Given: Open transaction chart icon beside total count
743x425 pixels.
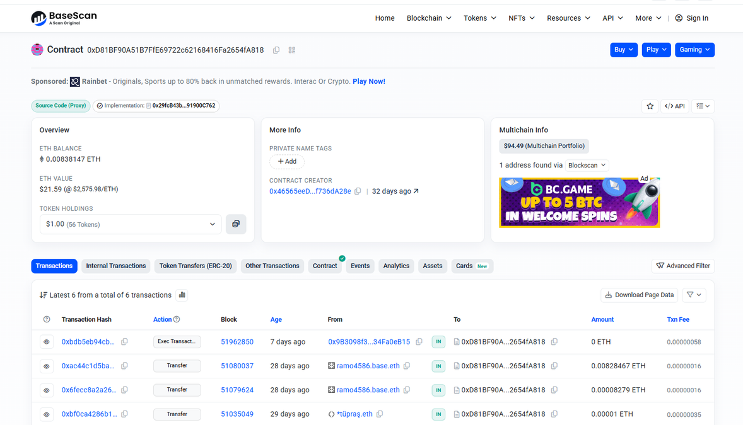Looking at the screenshot, I should (182, 295).
